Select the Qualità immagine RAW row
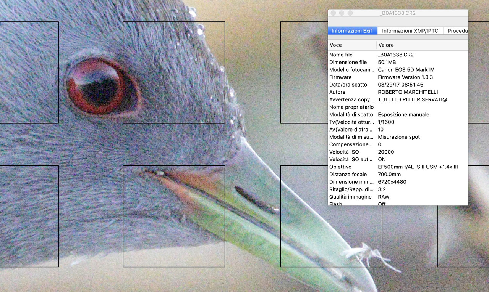Screen dimensions: 489x292 pyautogui.click(x=398, y=197)
